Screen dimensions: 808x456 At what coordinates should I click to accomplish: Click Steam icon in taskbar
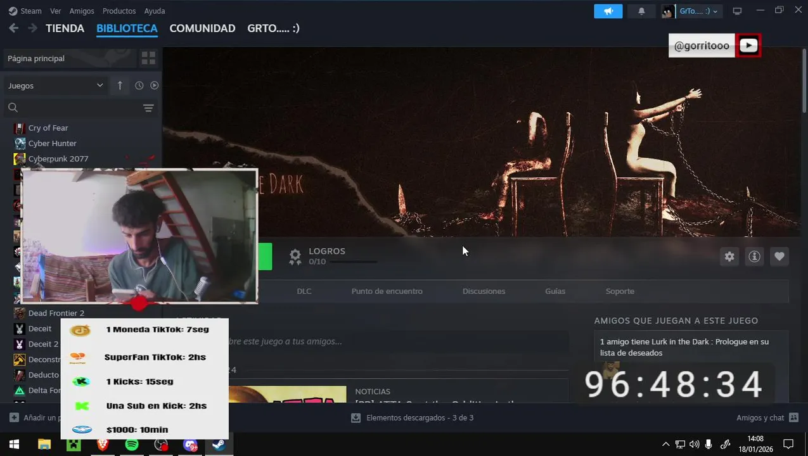tap(219, 445)
